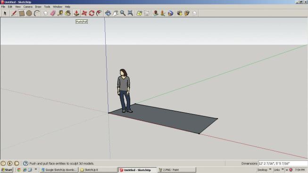Pick the Offset tool
The image size is (308, 173).
[99, 13]
